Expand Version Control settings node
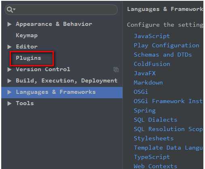Image resolution: width=205 pixels, height=169 pixels. pyautogui.click(x=9, y=70)
